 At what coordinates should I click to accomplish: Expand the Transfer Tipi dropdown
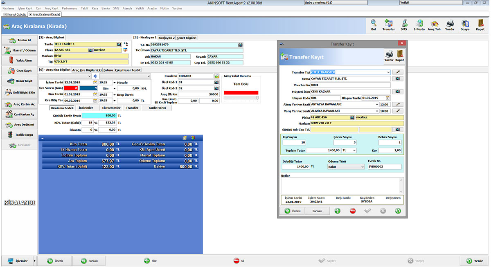pos(388,72)
